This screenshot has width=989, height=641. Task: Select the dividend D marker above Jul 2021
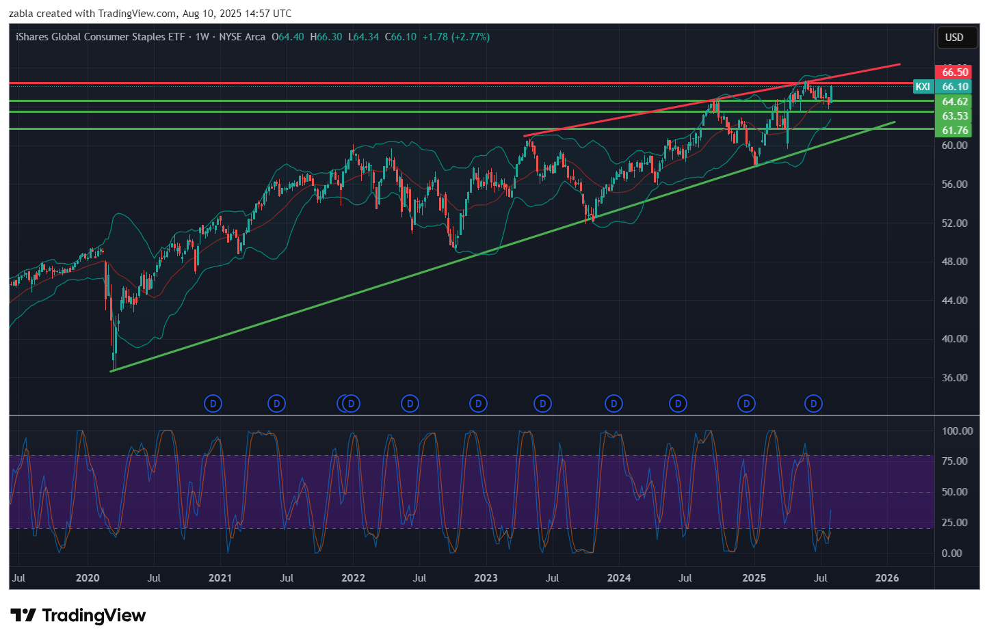coord(277,404)
